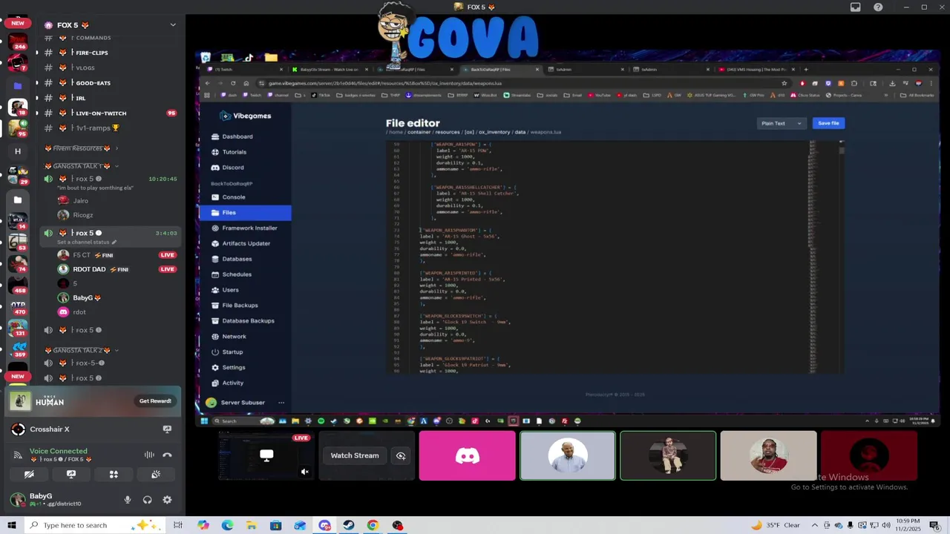950x534 pixels.
Task: Open the activities launcher button
Action: click(114, 474)
